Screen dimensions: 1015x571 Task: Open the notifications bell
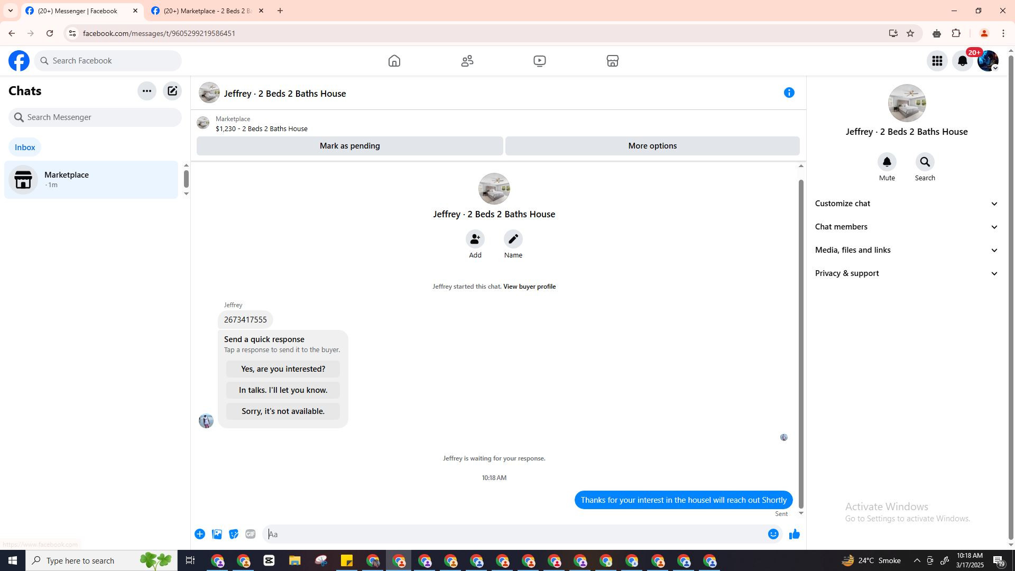point(963,61)
